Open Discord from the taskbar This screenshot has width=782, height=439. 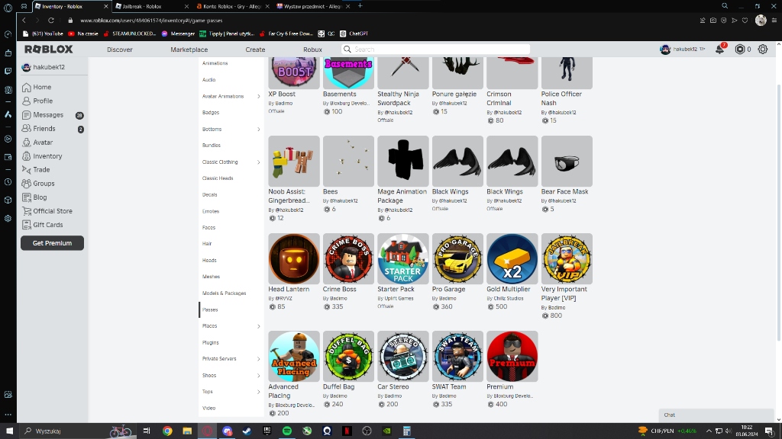(x=228, y=431)
